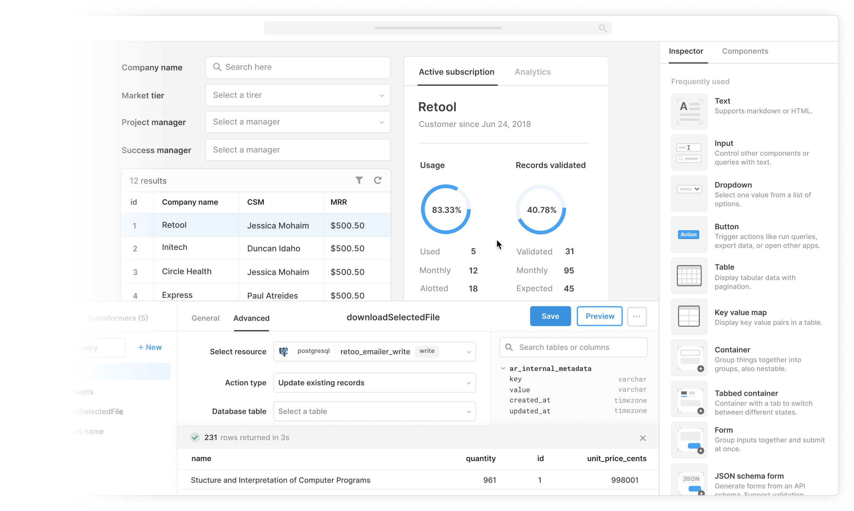Click the dismiss icon on query result
The width and height of the screenshot is (854, 511).
pyautogui.click(x=643, y=438)
